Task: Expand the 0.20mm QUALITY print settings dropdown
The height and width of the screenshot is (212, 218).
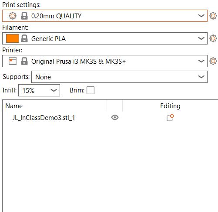Action: [201, 16]
